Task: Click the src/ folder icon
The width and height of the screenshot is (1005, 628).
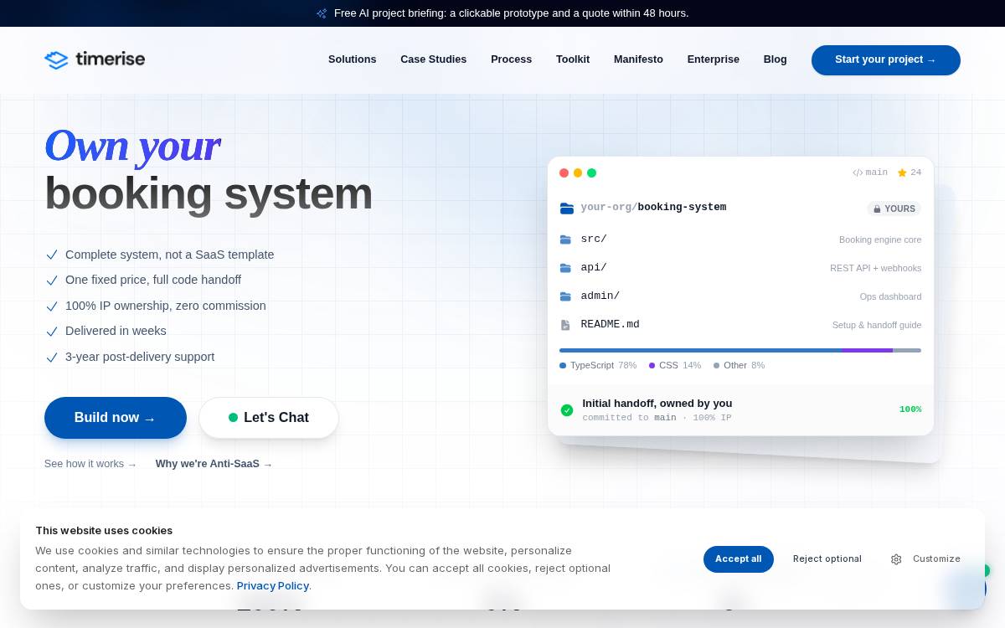Action: coord(565,239)
